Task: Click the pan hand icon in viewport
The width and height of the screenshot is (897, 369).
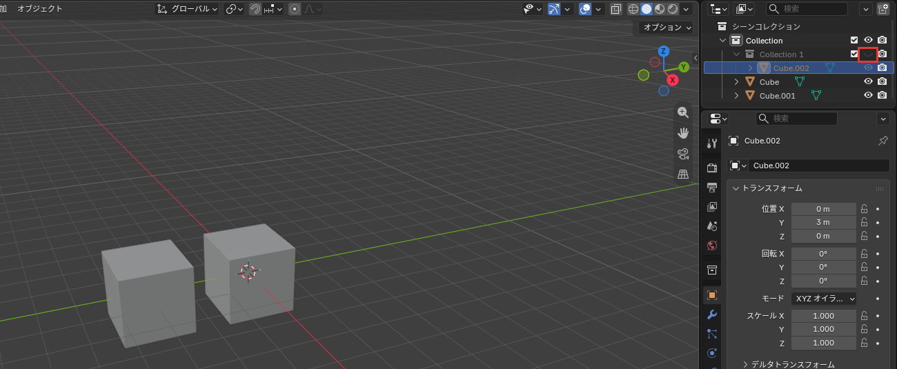Action: [683, 133]
